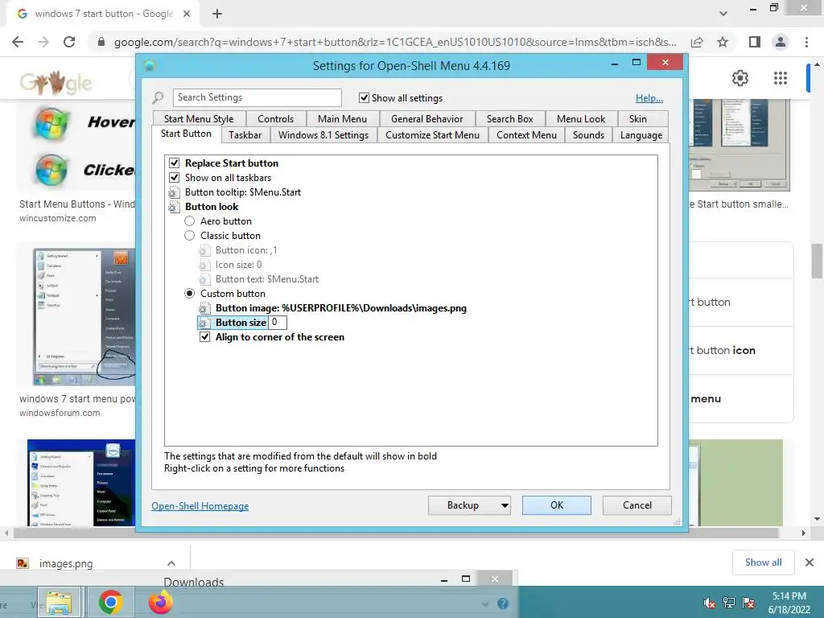Toggle Show all settings checkbox
Viewport: 824px width, 618px height.
coord(364,97)
